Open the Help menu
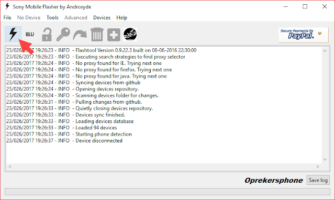 click(x=121, y=17)
